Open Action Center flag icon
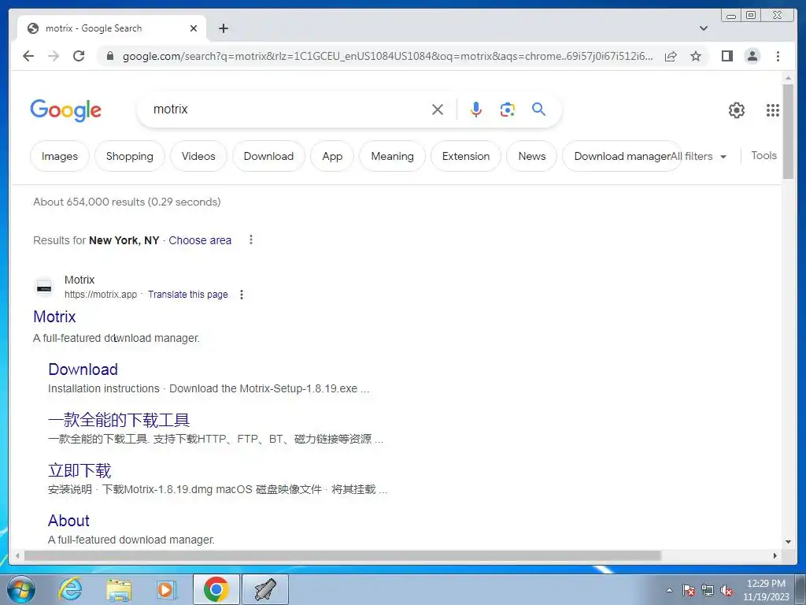The height and width of the screenshot is (605, 806). [x=688, y=590]
